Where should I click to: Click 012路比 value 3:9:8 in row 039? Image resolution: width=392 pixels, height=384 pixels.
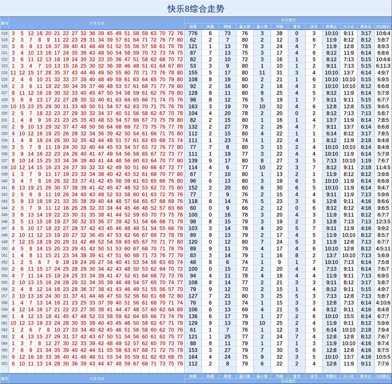pyautogui.click(x=383, y=174)
